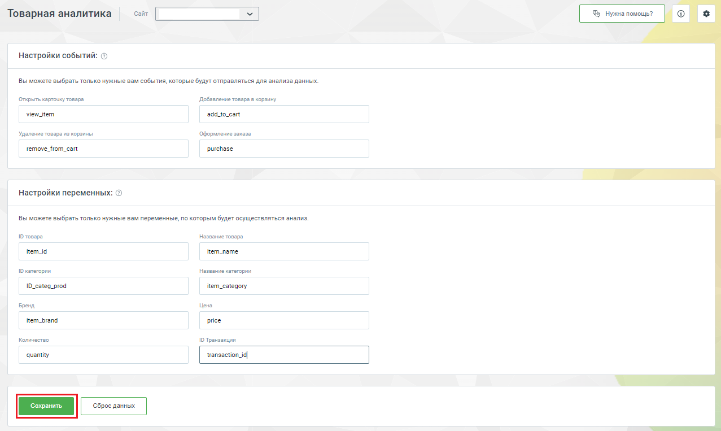Click the Товарная аналитика page title
721x431 pixels.
coord(59,14)
